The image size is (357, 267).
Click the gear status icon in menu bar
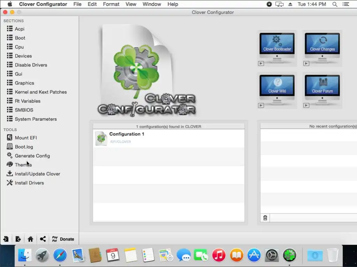269,4
